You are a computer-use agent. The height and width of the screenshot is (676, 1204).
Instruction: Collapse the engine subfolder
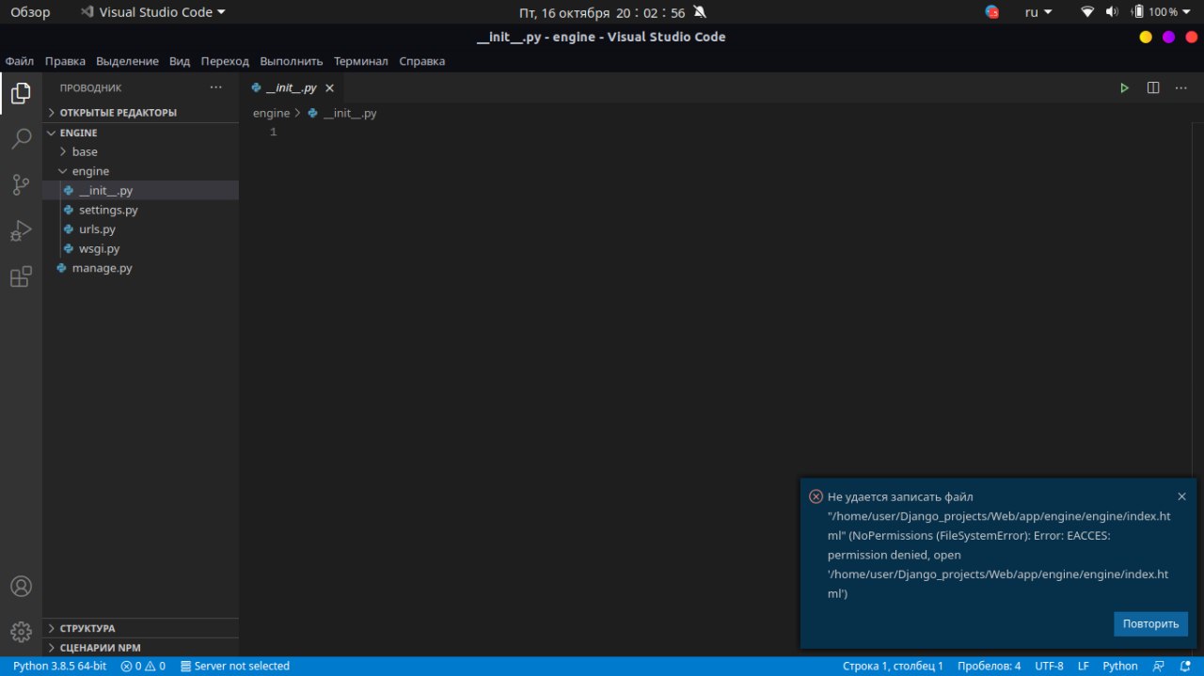141,171
